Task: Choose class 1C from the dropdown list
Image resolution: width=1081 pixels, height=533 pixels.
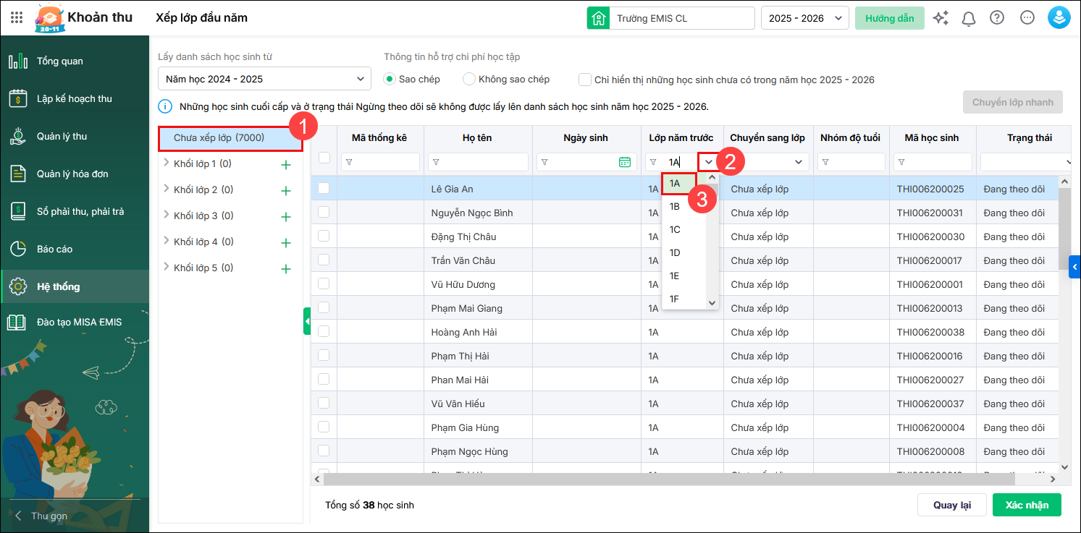Action: pos(675,230)
